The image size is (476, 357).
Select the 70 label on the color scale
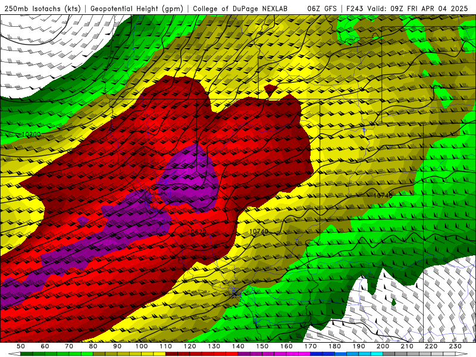coord(69,346)
